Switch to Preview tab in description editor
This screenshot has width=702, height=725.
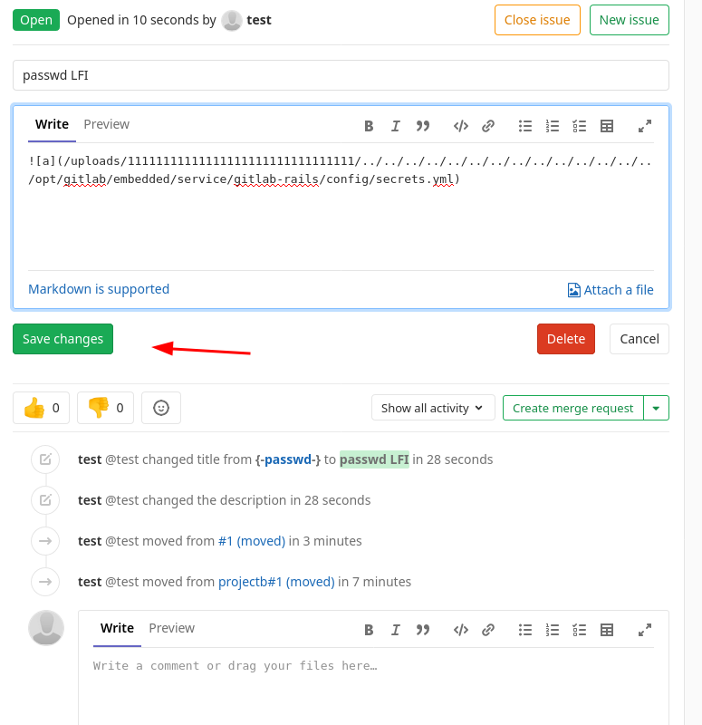click(x=106, y=124)
